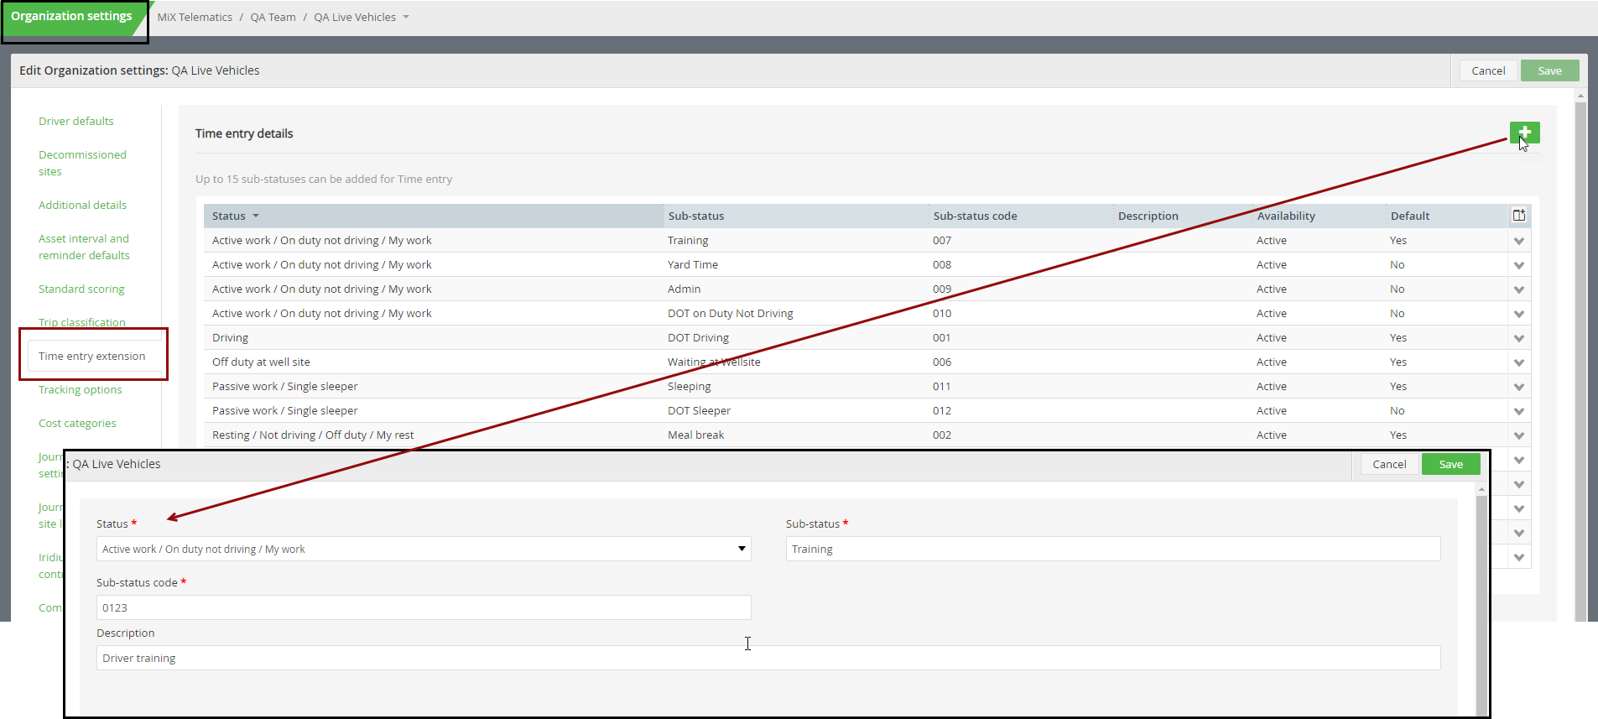Image resolution: width=1598 pixels, height=719 pixels.
Task: Open the Organization settings tab
Action: 72,17
